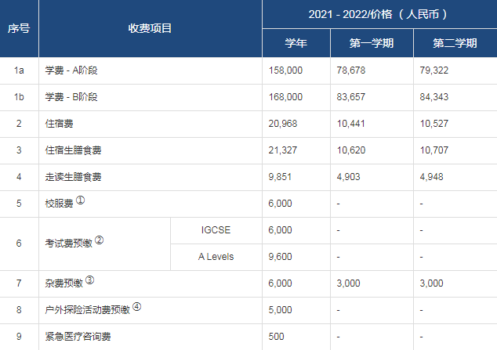497x350 pixels.
Task: Select the 第二学期 sub-header
Action: point(455,43)
